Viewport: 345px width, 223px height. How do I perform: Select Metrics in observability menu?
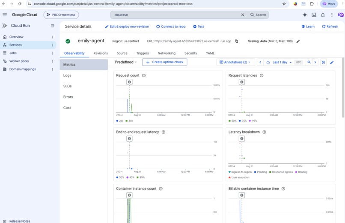point(83,65)
